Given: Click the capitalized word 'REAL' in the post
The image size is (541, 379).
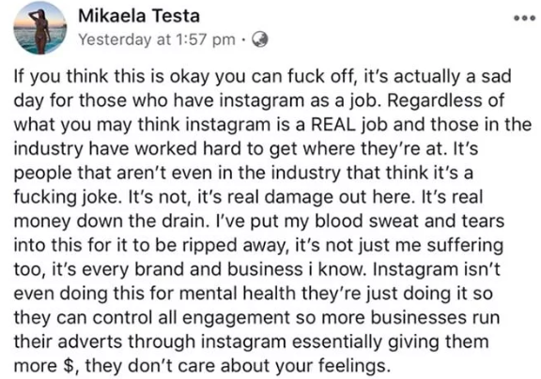Looking at the screenshot, I should [x=333, y=125].
